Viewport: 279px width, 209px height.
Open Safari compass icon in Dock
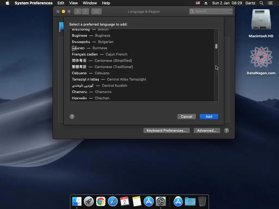[113, 202]
